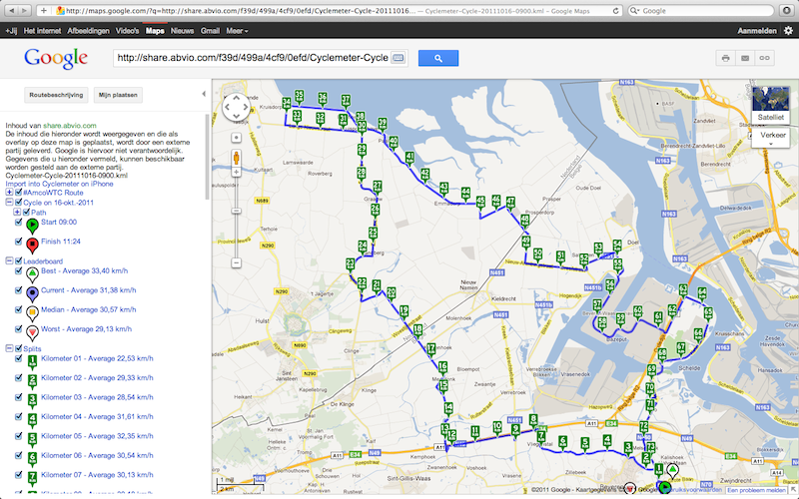Viewport: 799px width, 499px height.
Task: Click the browser back arrow
Action: (x=11, y=10)
